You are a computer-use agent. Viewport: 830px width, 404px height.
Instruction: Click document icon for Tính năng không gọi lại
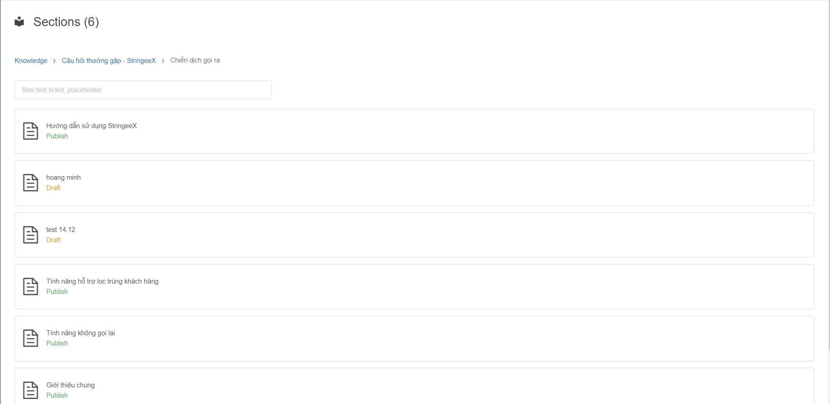tap(31, 338)
